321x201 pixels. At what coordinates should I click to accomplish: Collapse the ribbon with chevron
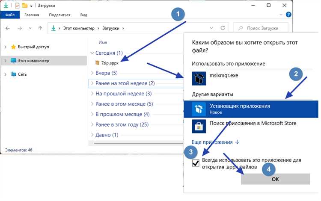pyautogui.click(x=281, y=15)
